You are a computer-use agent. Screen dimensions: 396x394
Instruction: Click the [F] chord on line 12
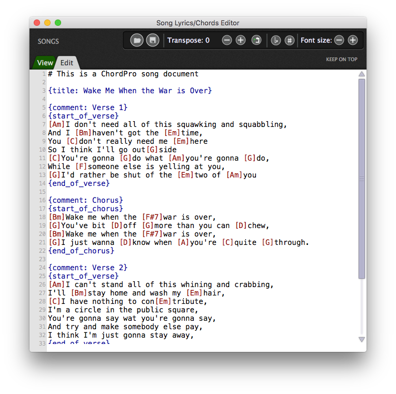81,166
